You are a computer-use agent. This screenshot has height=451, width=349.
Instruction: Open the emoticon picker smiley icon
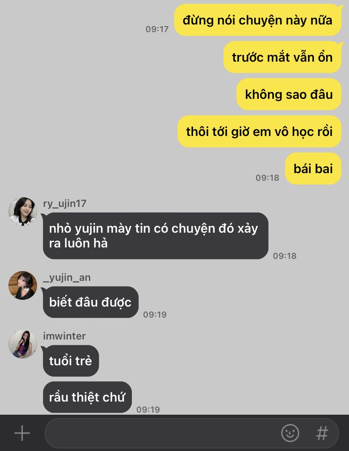[290, 433]
